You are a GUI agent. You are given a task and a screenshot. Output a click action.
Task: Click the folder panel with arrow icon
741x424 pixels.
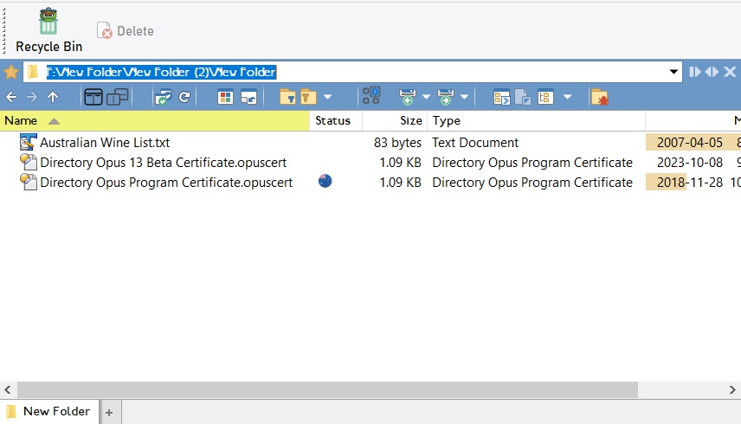pyautogui.click(x=501, y=97)
